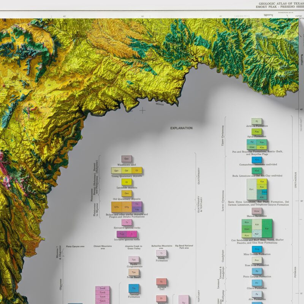Select the Qws Windblown sand swatch
Screen dimensions: 304x304
tap(127, 159)
